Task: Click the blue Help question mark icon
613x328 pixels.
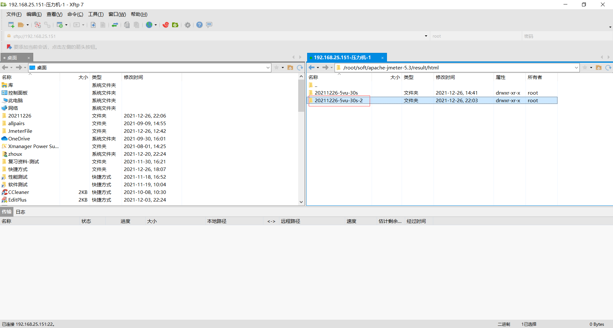Action: pyautogui.click(x=200, y=25)
